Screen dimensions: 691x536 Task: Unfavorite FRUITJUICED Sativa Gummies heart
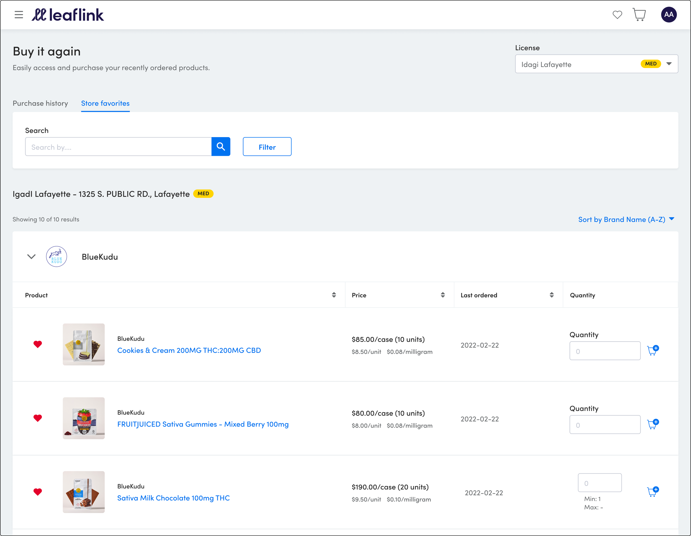click(x=38, y=418)
